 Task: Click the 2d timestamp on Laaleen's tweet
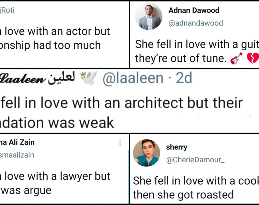tap(184, 78)
